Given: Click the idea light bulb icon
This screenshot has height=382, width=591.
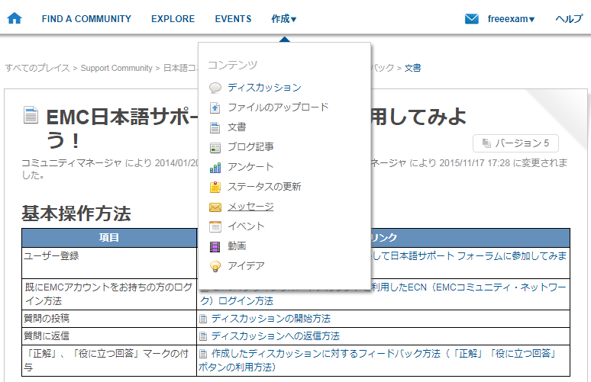Looking at the screenshot, I should tap(215, 266).
